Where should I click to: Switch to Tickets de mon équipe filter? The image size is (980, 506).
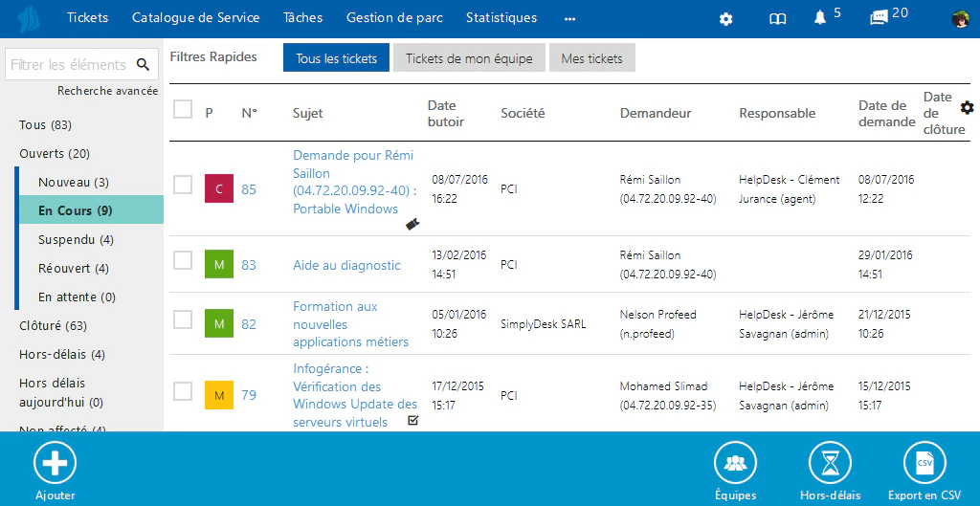coord(469,58)
